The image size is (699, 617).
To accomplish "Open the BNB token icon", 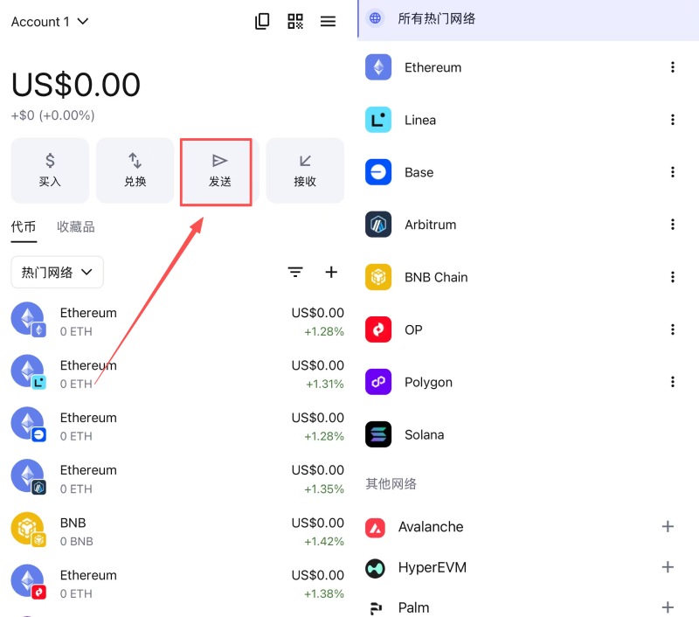I will pos(29,530).
